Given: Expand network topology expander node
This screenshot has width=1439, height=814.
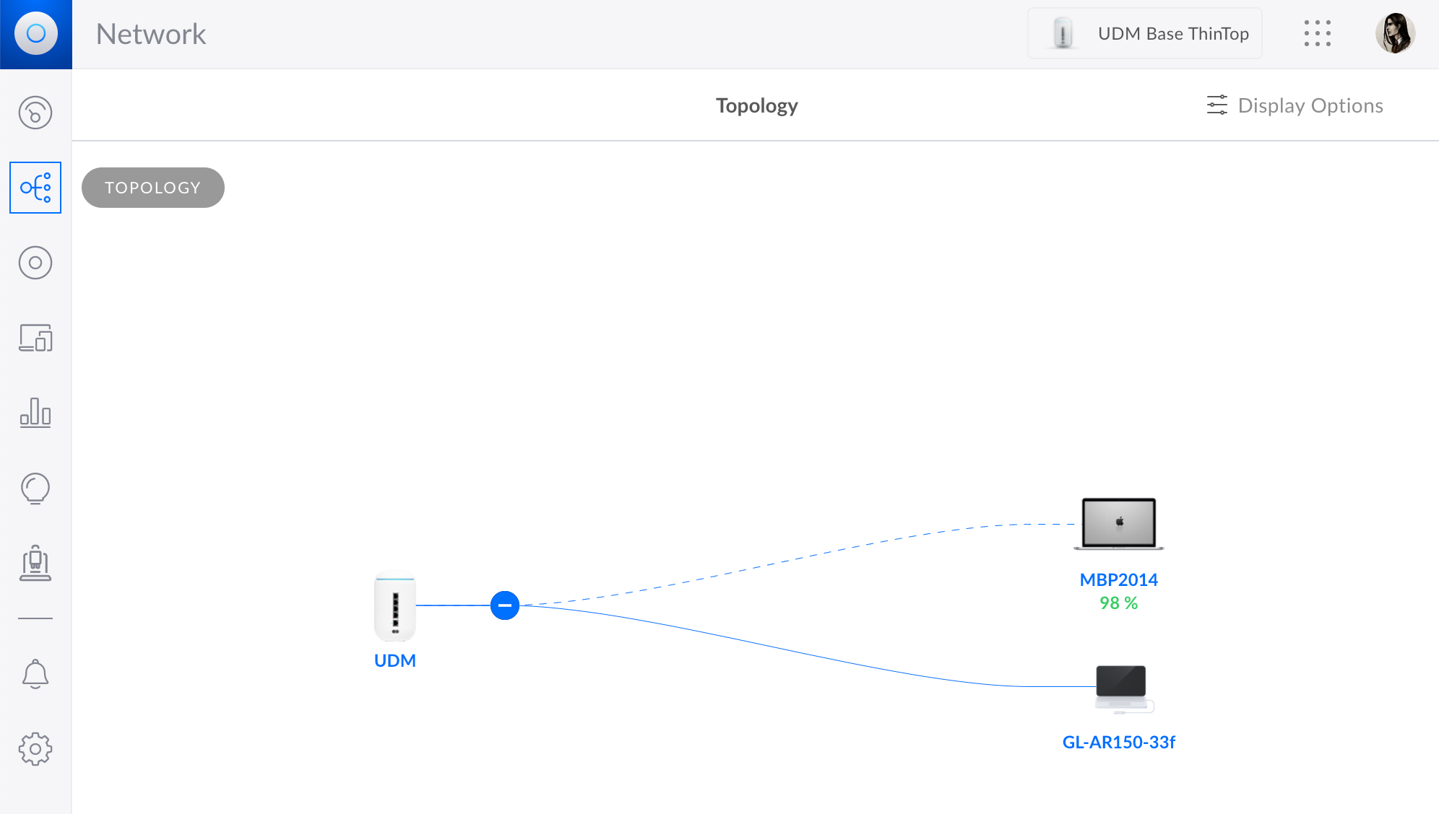Looking at the screenshot, I should point(504,605).
